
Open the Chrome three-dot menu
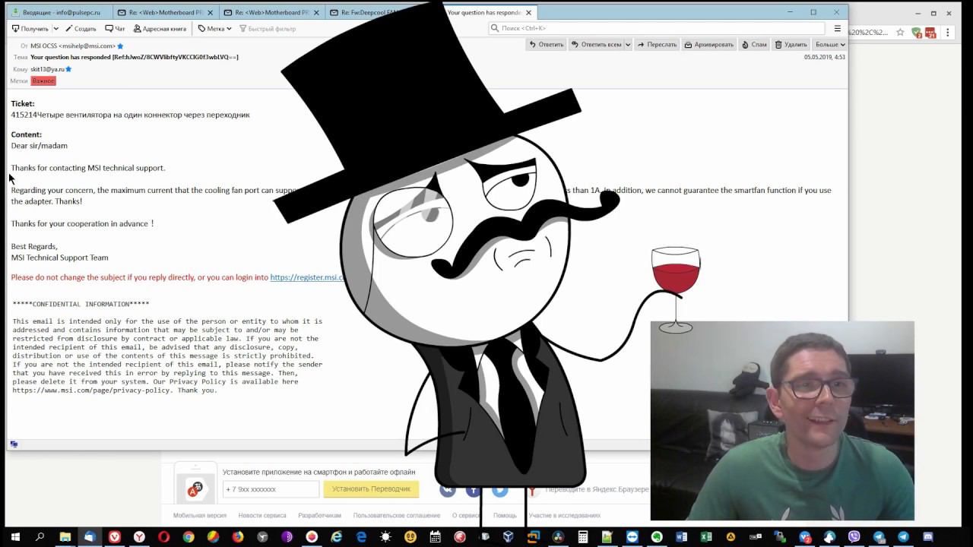(x=948, y=33)
